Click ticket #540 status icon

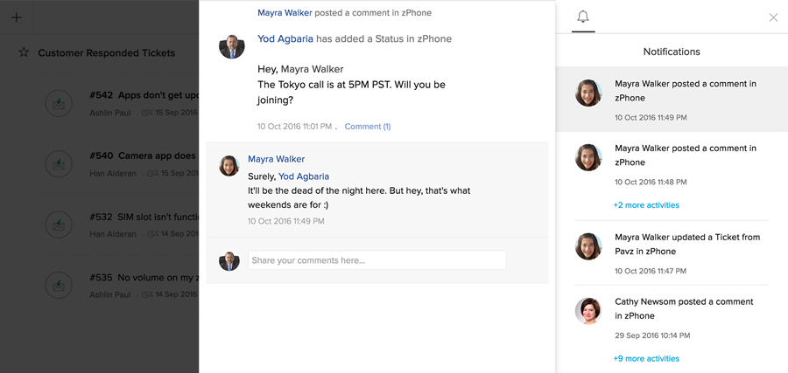pos(59,163)
